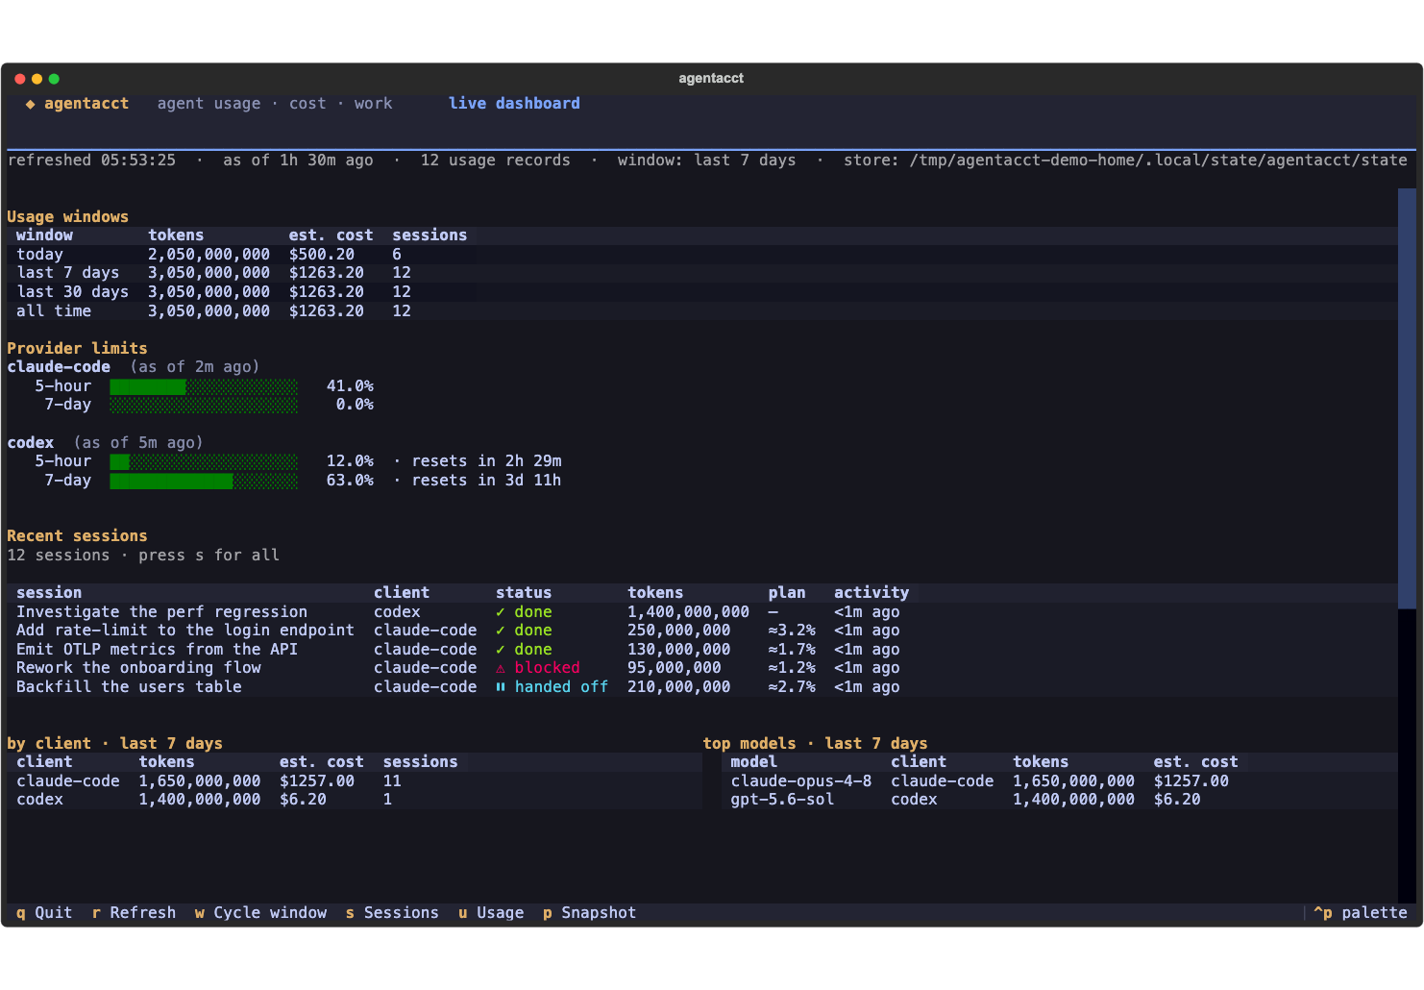Click the 'Usage windows' section heading
Image resolution: width=1424 pixels, height=990 pixels.
pos(67,217)
